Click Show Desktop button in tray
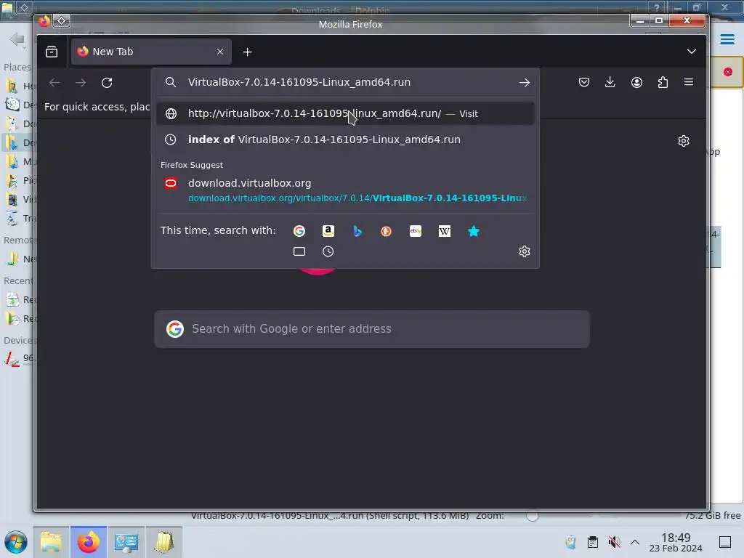Image resolution: width=744 pixels, height=558 pixels. (725, 542)
